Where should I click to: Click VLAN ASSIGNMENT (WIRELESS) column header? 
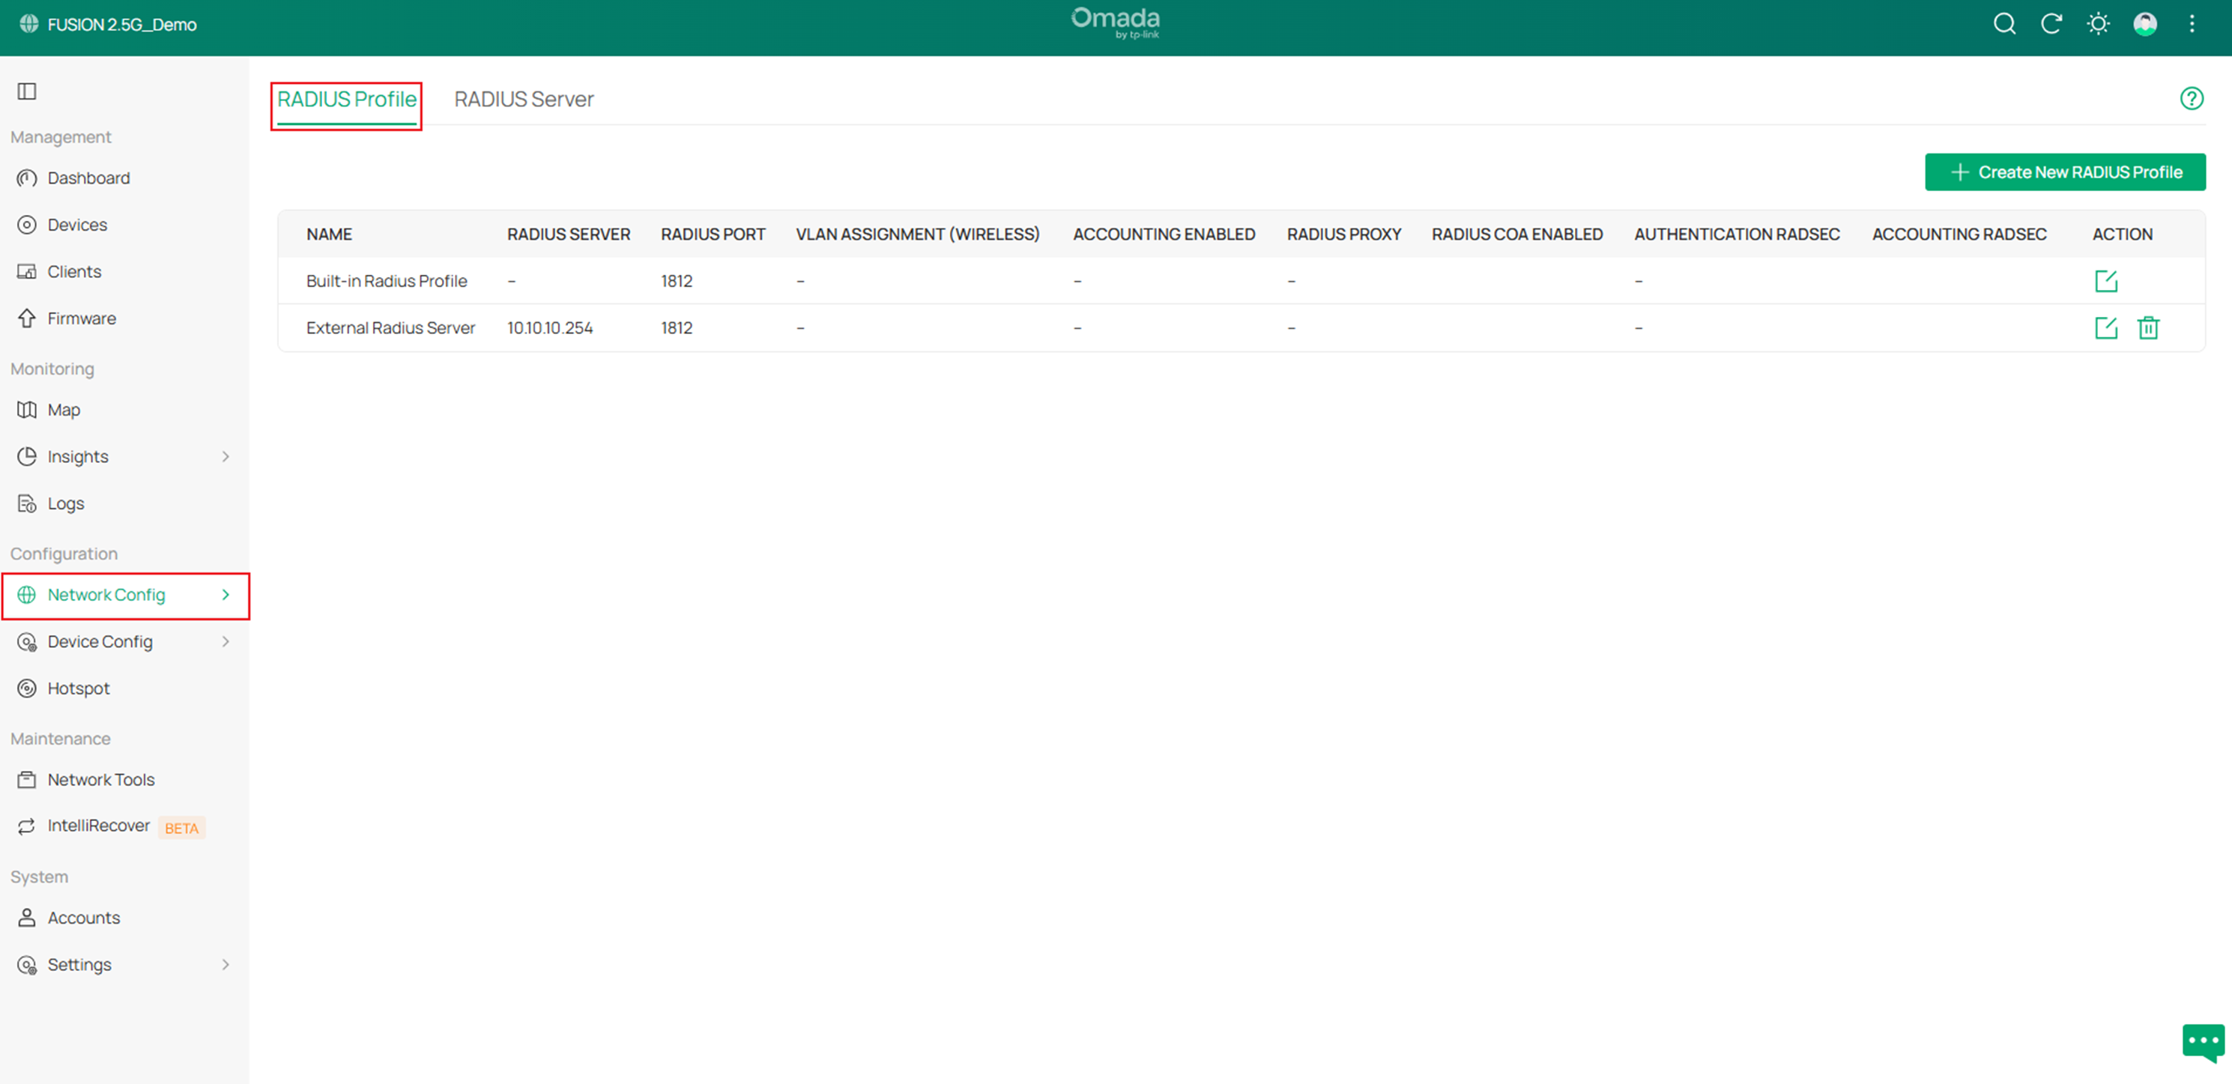[x=918, y=234]
